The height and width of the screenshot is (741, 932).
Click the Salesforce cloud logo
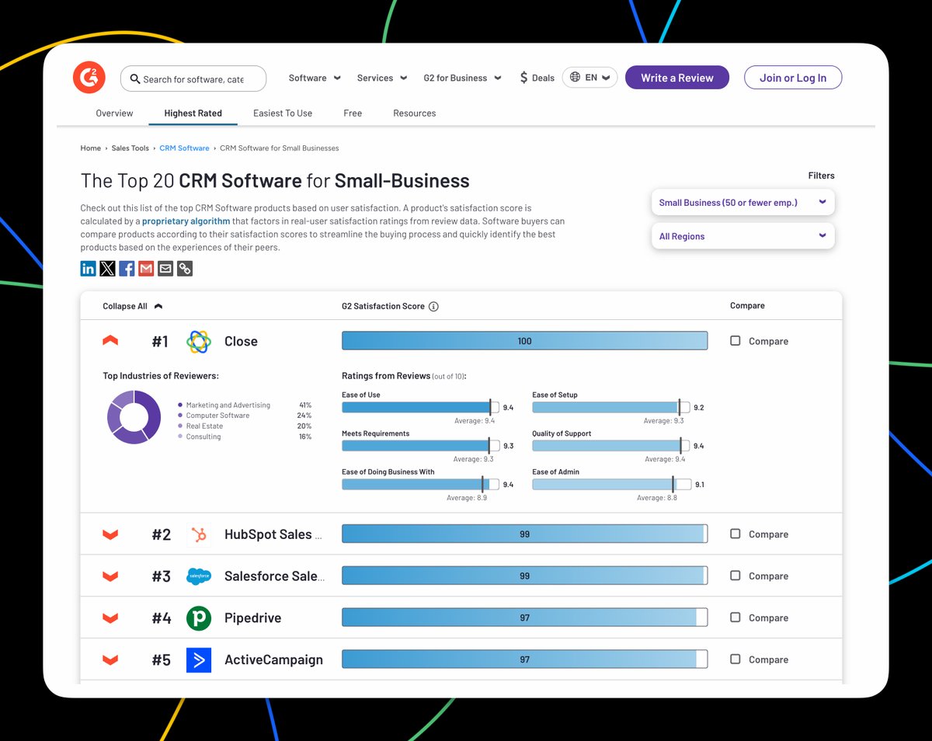[199, 576]
